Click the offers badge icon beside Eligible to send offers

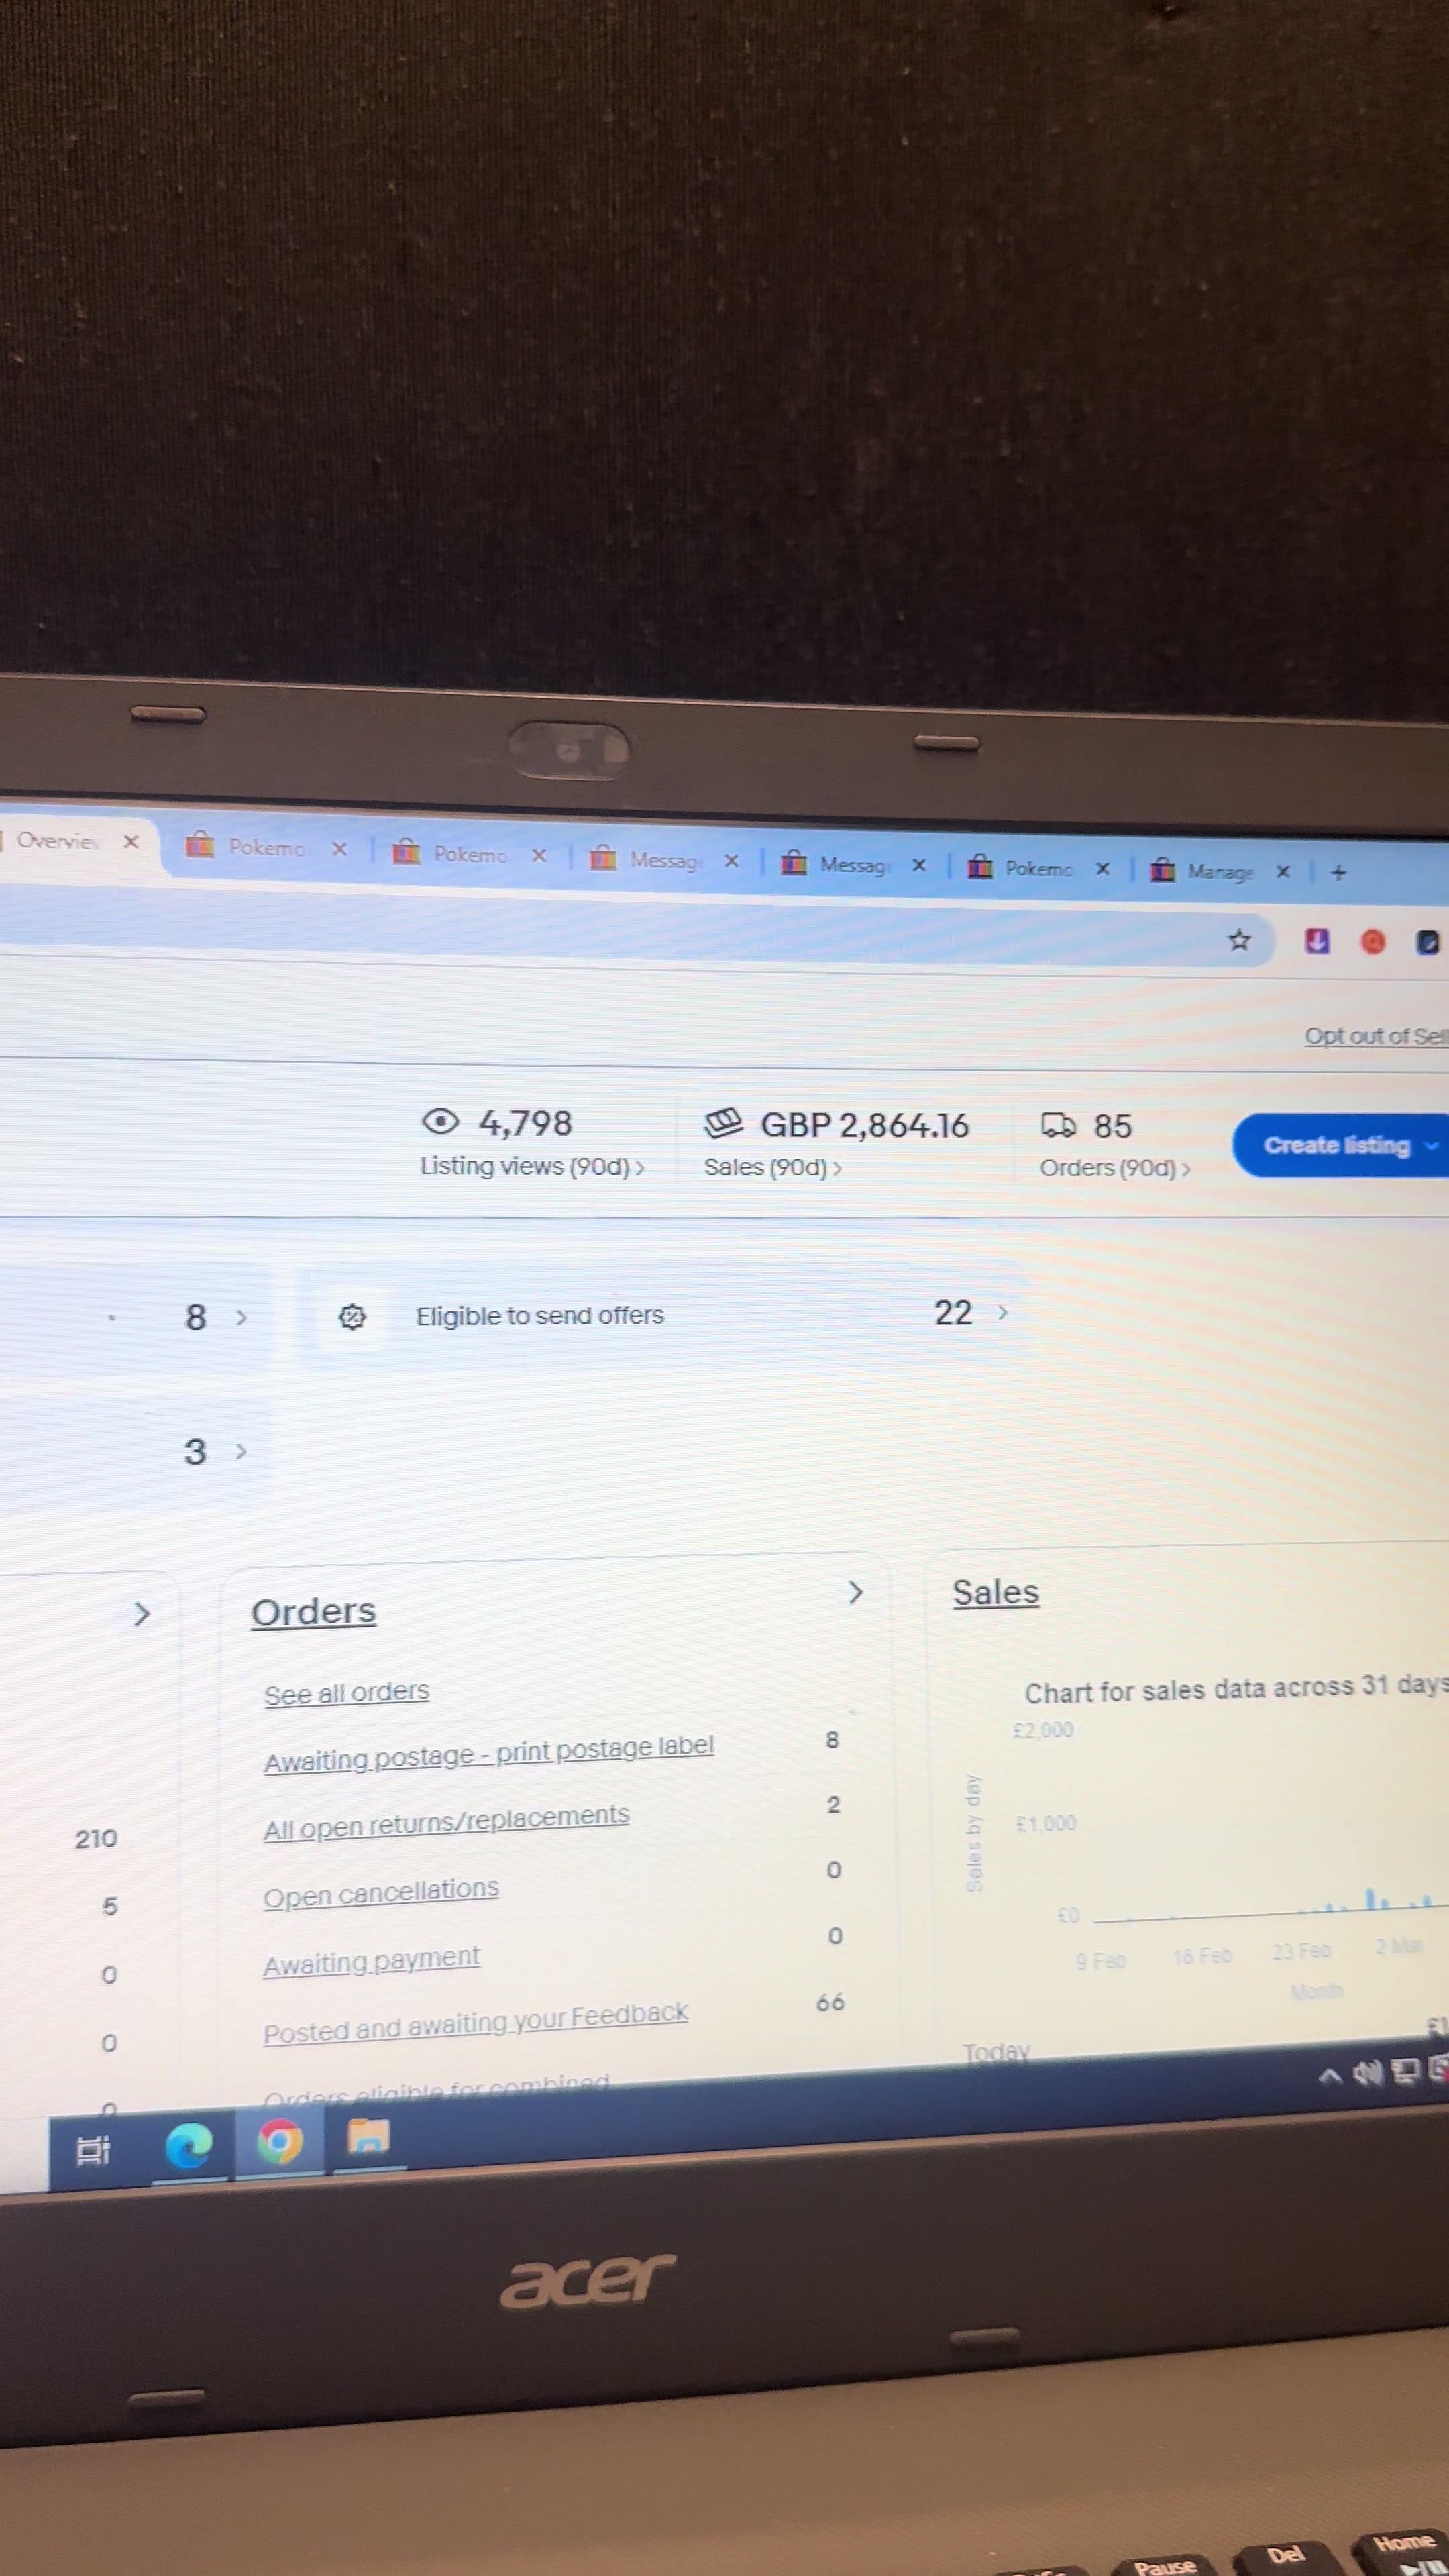coord(352,1317)
